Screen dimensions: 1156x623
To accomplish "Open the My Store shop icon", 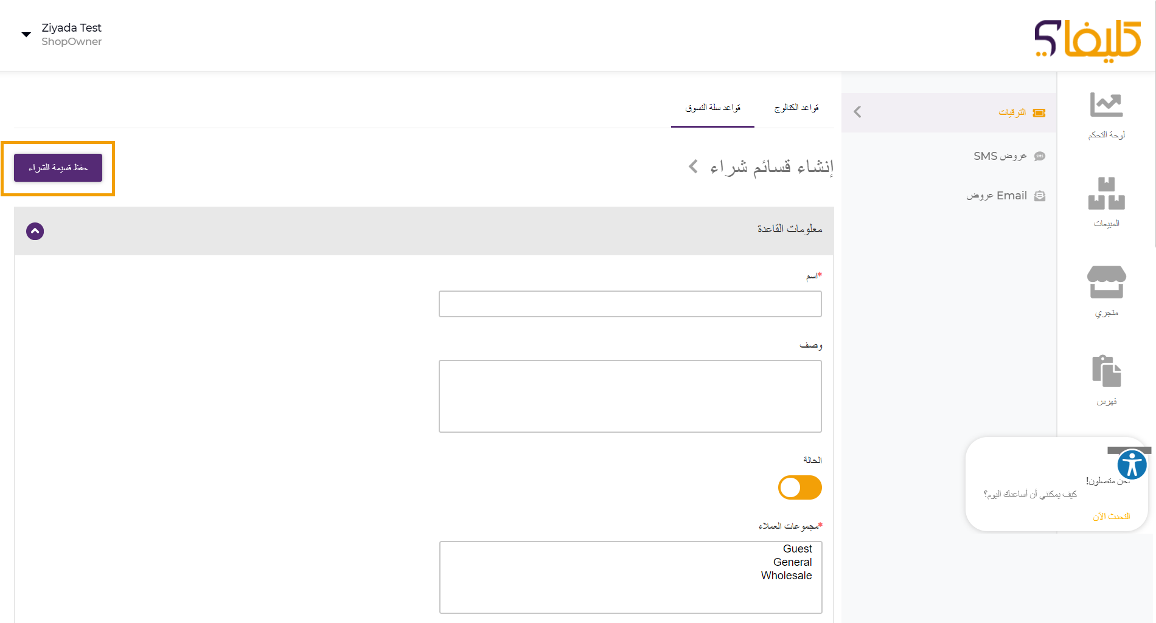I will 1106,282.
